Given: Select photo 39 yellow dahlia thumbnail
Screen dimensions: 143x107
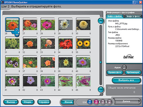Looking at the screenshot, I should pos(65,62).
